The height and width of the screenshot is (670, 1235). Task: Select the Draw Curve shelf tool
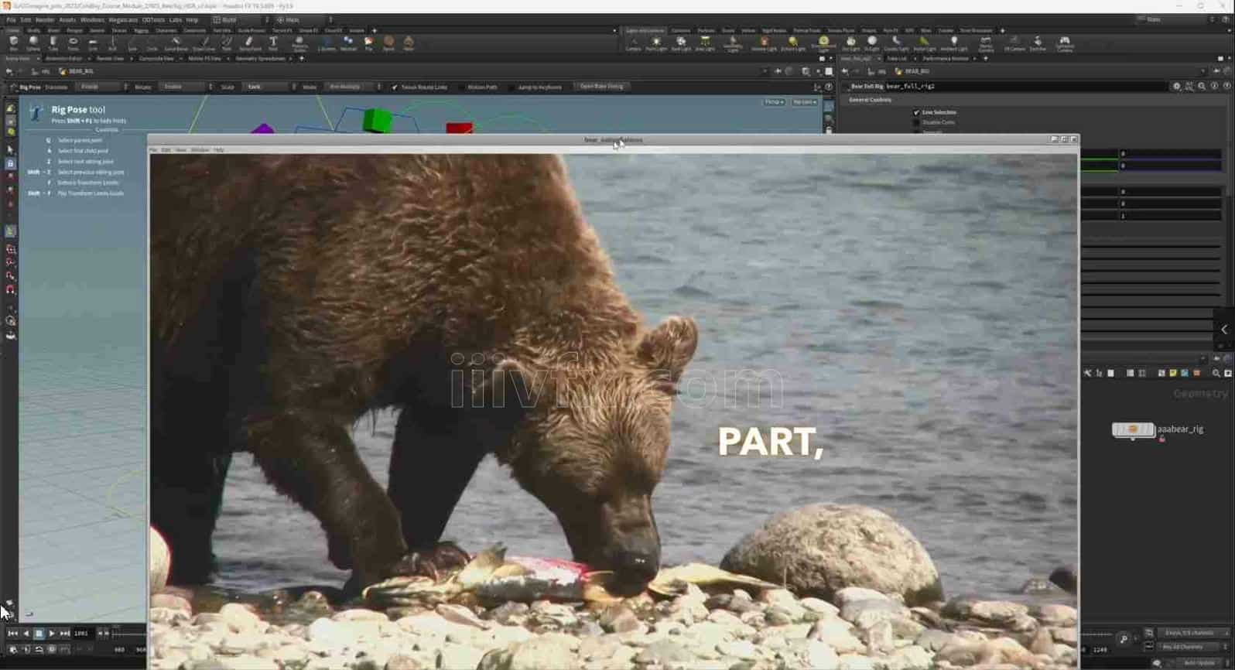[204, 43]
